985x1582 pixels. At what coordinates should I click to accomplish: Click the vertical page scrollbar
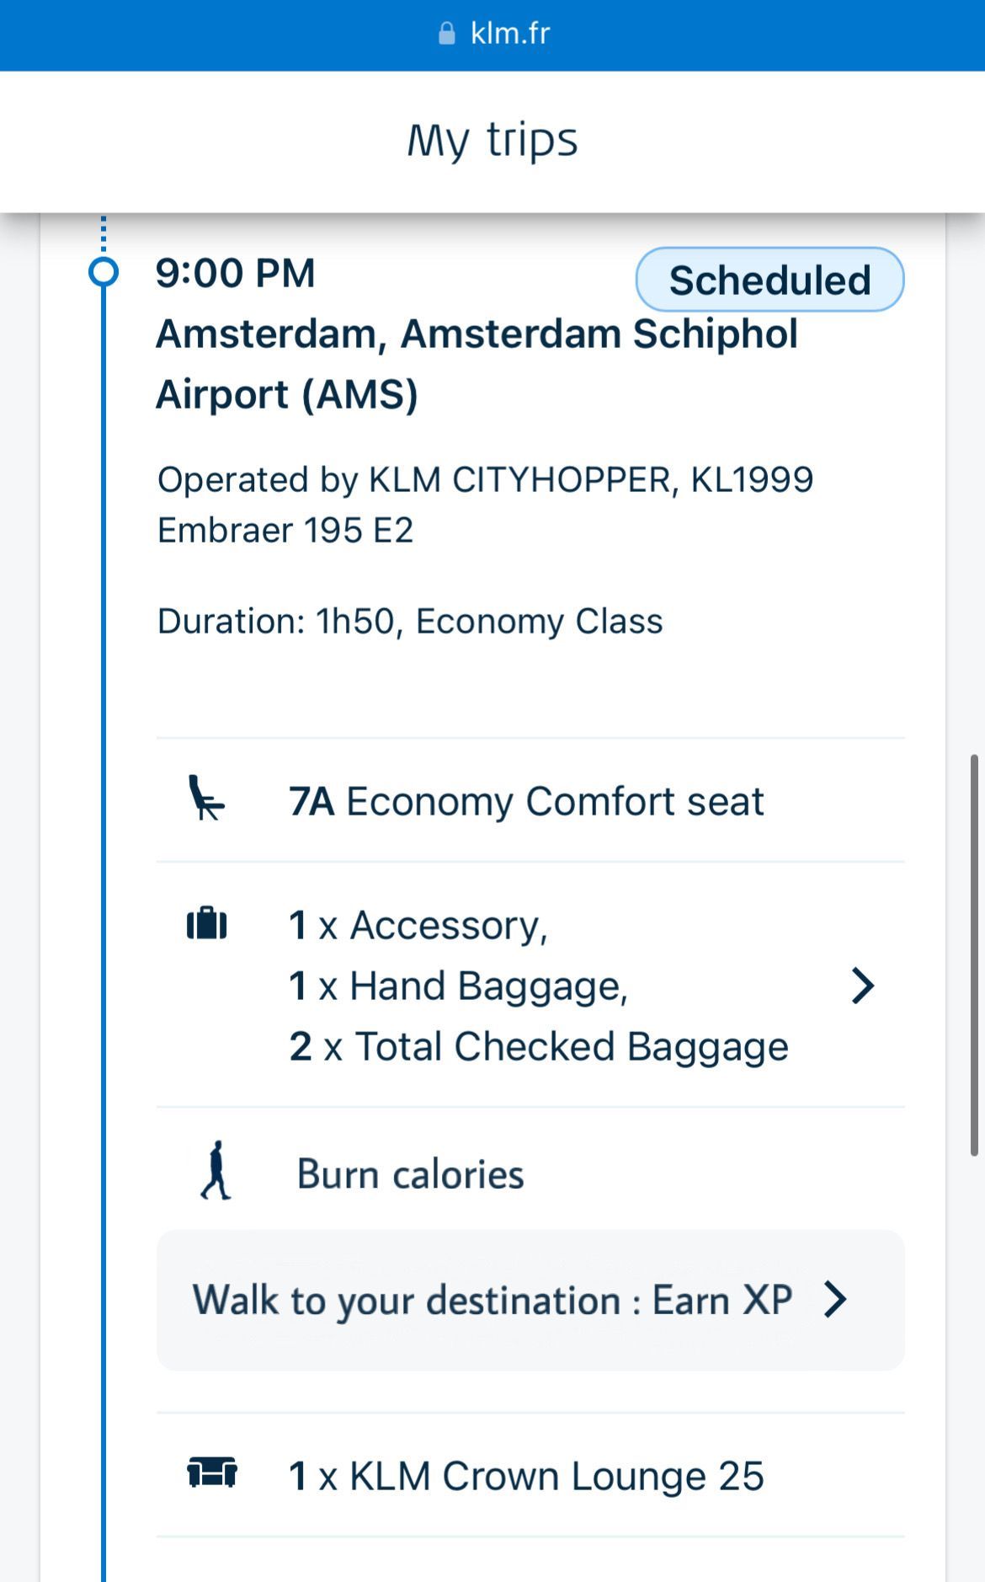tap(974, 955)
